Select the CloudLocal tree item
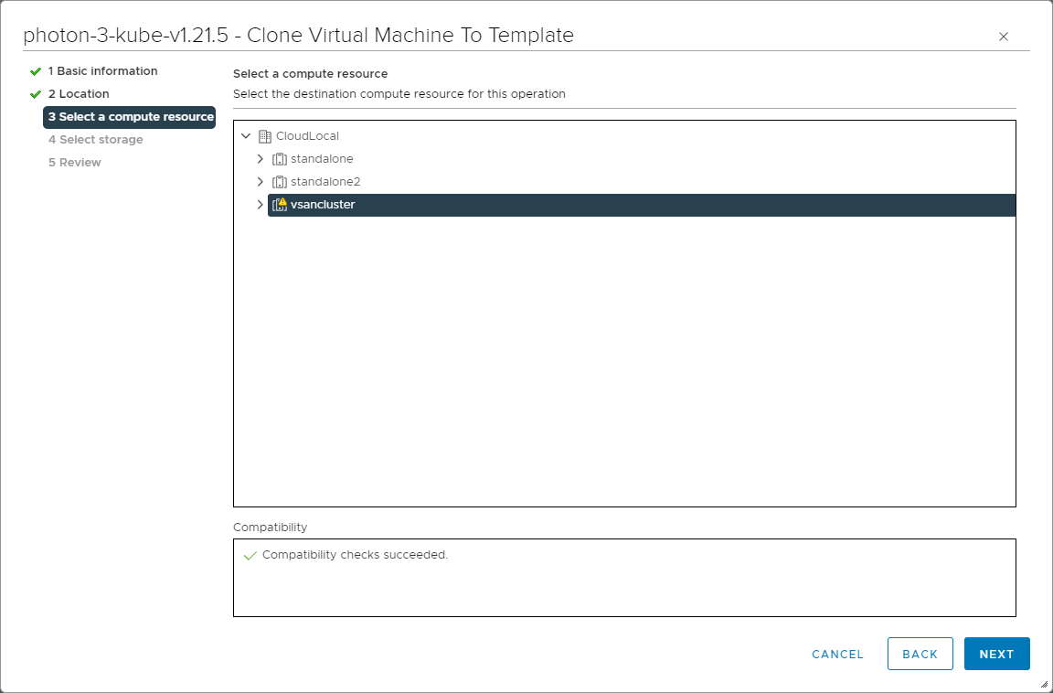 pos(307,136)
